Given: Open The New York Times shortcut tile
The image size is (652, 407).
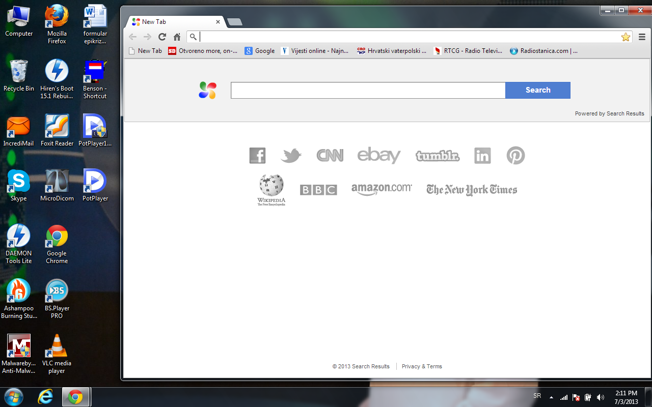Looking at the screenshot, I should click(x=472, y=190).
